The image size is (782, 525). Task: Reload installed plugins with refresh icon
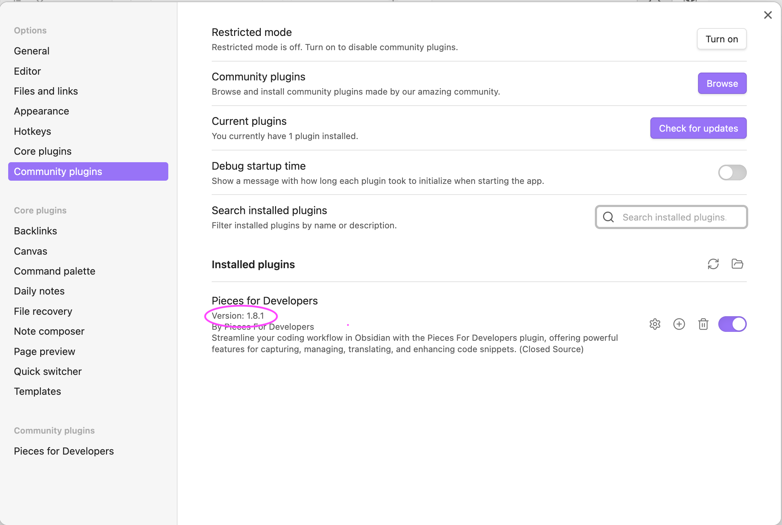[714, 264]
